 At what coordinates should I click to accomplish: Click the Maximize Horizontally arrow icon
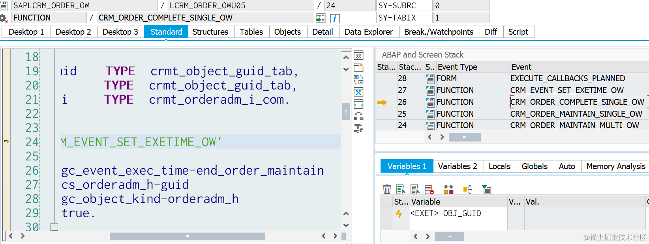coord(358,104)
